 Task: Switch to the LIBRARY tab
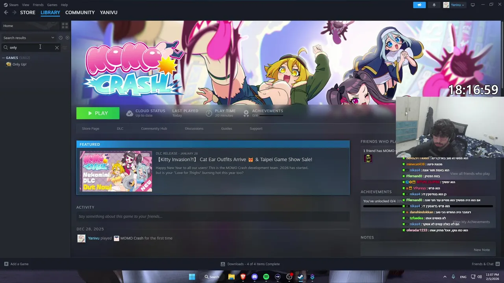(x=50, y=13)
